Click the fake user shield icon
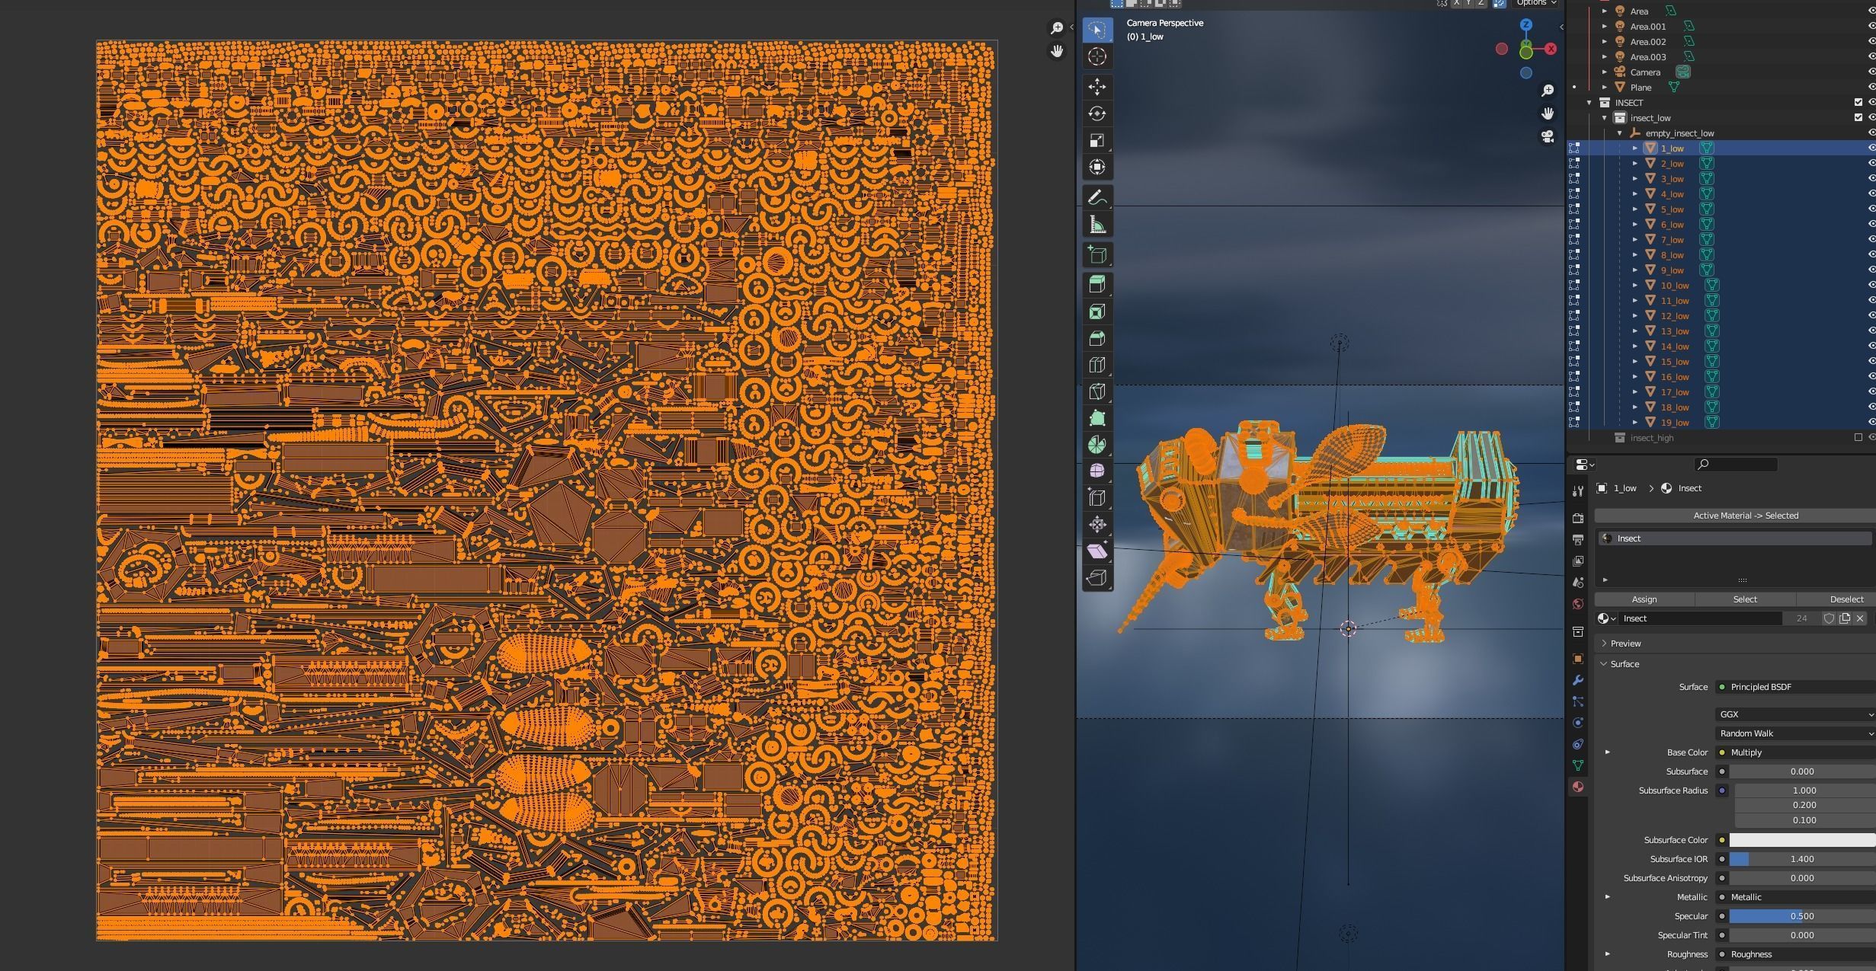This screenshot has height=971, width=1876. [1829, 618]
